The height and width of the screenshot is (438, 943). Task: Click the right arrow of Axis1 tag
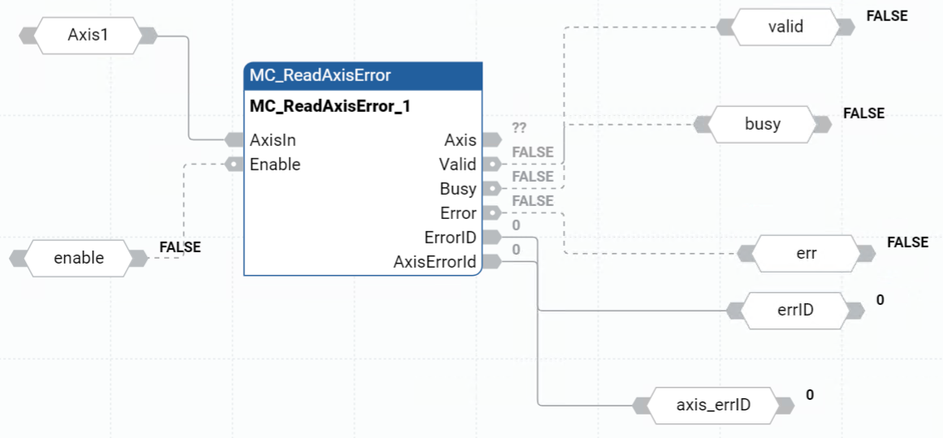pos(149,36)
